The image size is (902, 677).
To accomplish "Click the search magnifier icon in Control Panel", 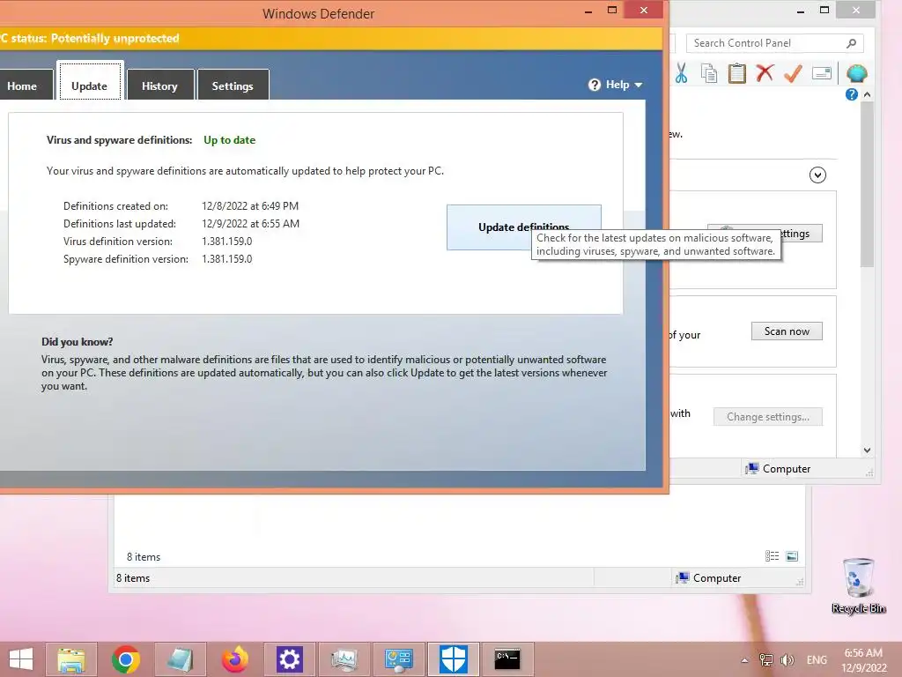I will click(852, 43).
